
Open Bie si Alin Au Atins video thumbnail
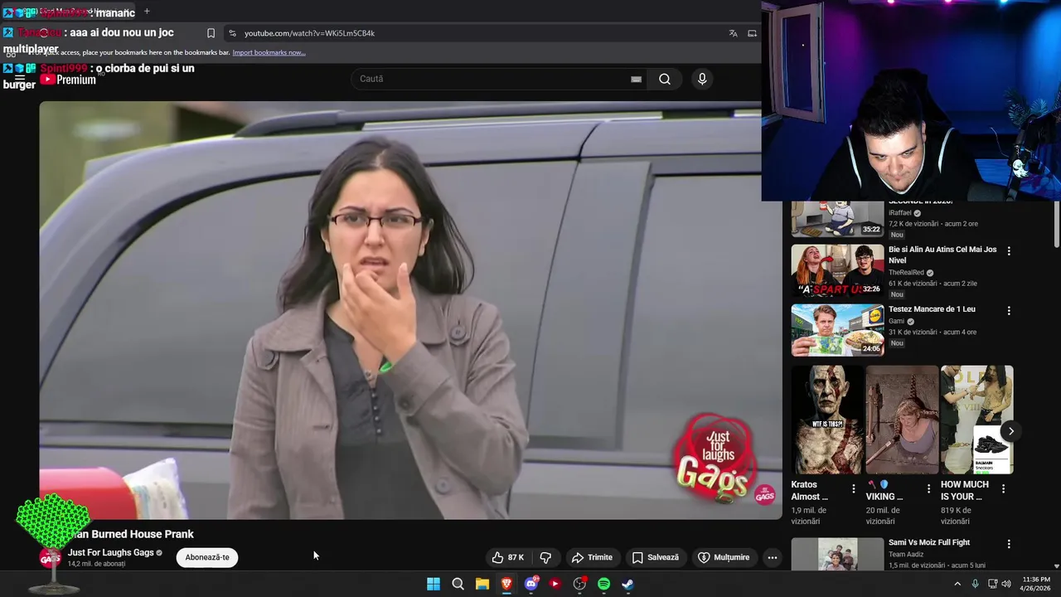pos(837,270)
